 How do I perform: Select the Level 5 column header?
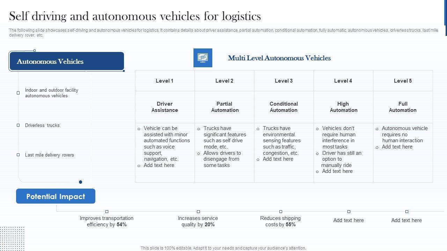coord(403,81)
